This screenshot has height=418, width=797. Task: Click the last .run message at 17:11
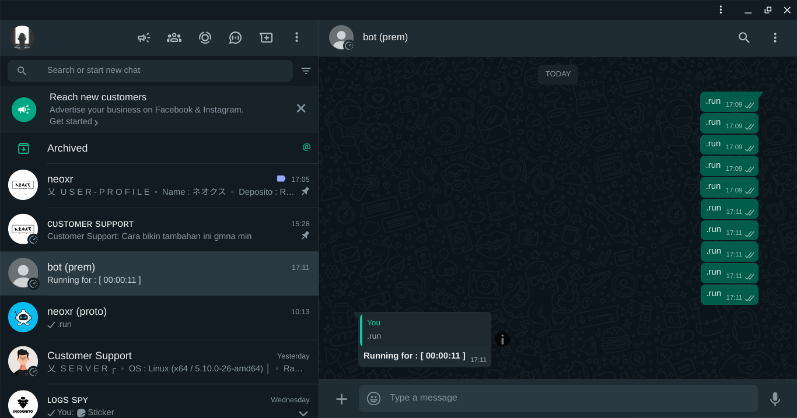(729, 294)
